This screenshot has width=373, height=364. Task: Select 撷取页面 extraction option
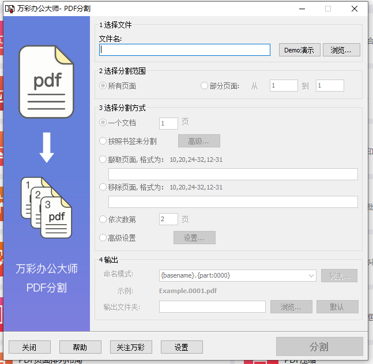pyautogui.click(x=103, y=160)
